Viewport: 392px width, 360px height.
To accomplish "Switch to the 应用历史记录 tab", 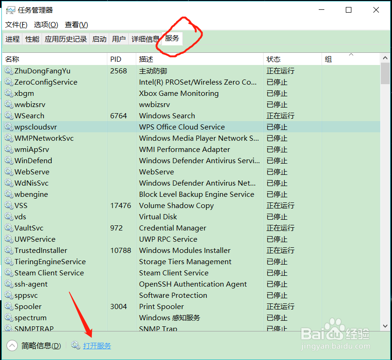I will click(66, 39).
